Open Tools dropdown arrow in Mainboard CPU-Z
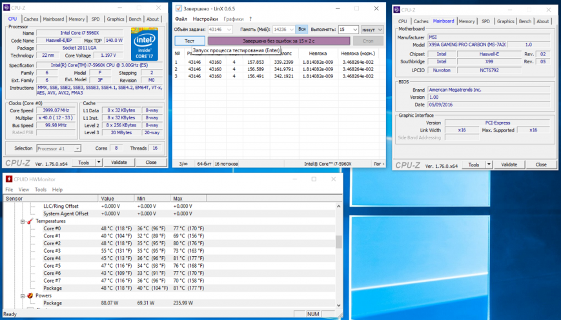The width and height of the screenshot is (561, 320). (489, 165)
